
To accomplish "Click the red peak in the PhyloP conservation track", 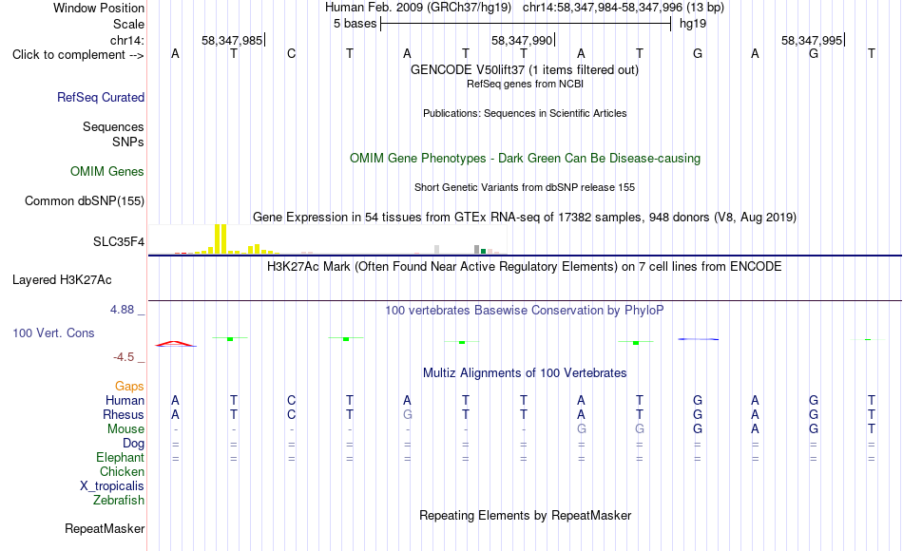I will coord(176,344).
